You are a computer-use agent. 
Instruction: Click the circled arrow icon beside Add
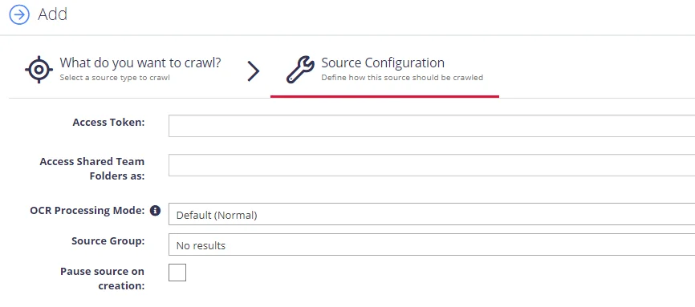(x=19, y=14)
